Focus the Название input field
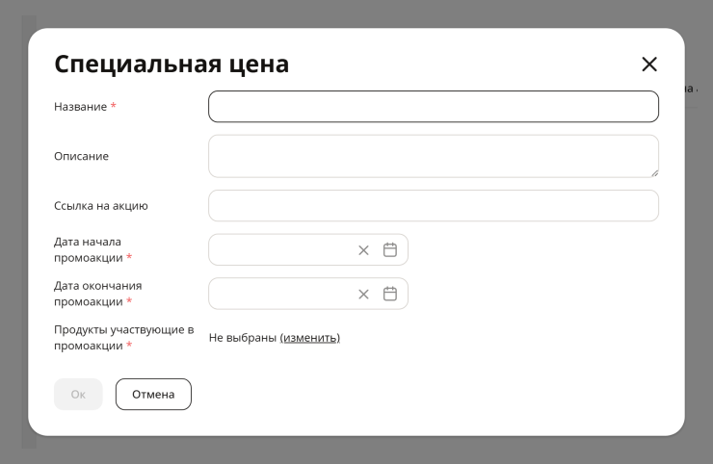The height and width of the screenshot is (464, 713). 434,106
